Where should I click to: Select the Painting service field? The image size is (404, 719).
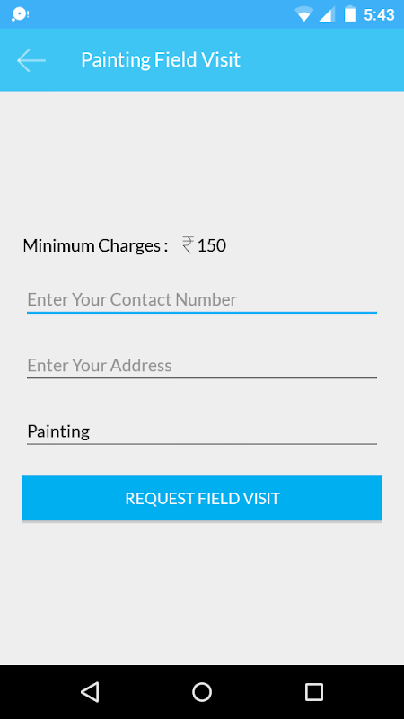[202, 431]
